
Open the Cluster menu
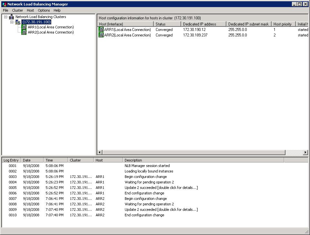point(17,10)
